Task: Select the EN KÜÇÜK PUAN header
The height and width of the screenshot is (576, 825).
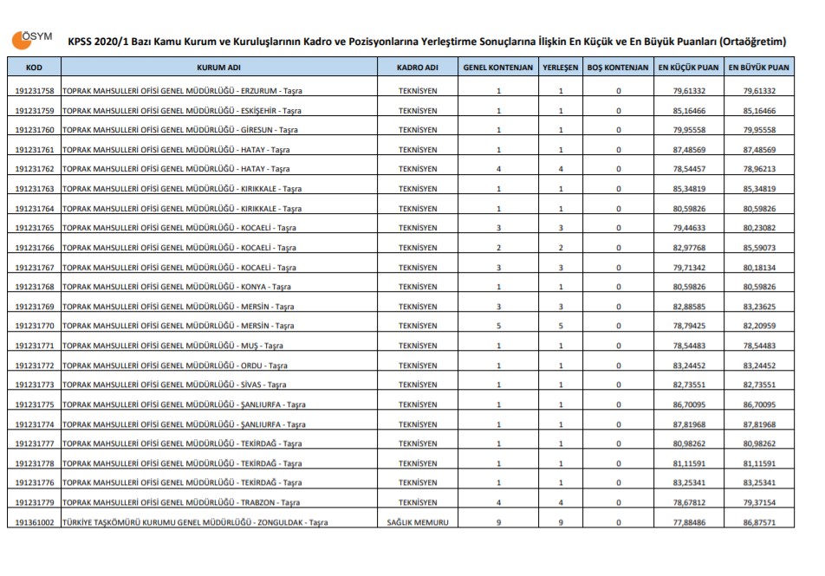Action: point(688,68)
